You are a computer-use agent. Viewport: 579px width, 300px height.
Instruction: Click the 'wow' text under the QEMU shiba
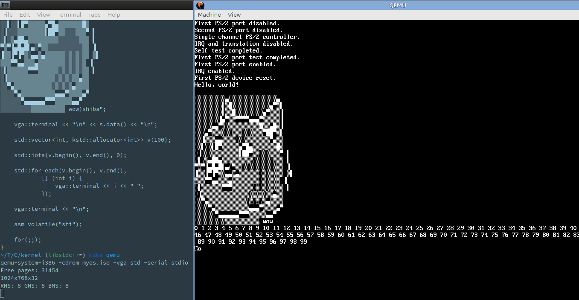[x=268, y=221]
